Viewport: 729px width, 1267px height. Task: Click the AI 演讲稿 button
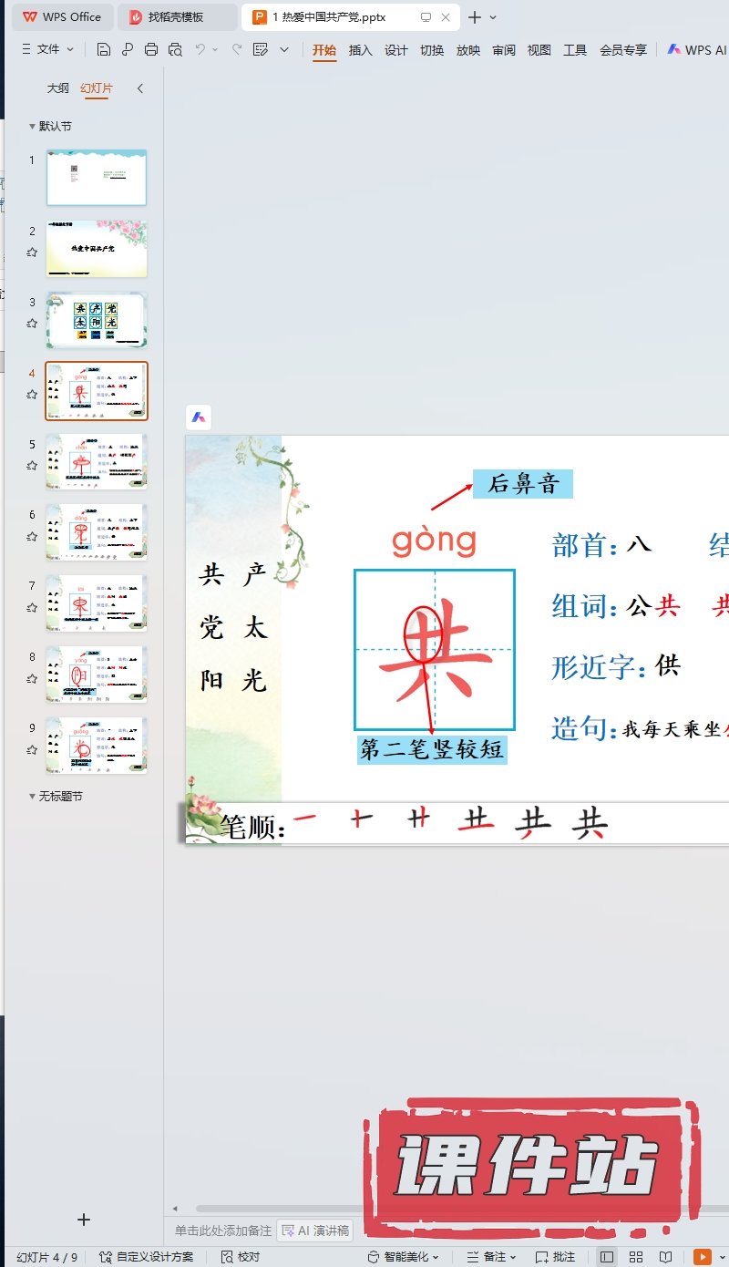click(315, 1231)
